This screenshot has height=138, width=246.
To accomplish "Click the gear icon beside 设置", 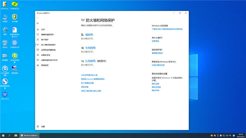I will point(38,127).
